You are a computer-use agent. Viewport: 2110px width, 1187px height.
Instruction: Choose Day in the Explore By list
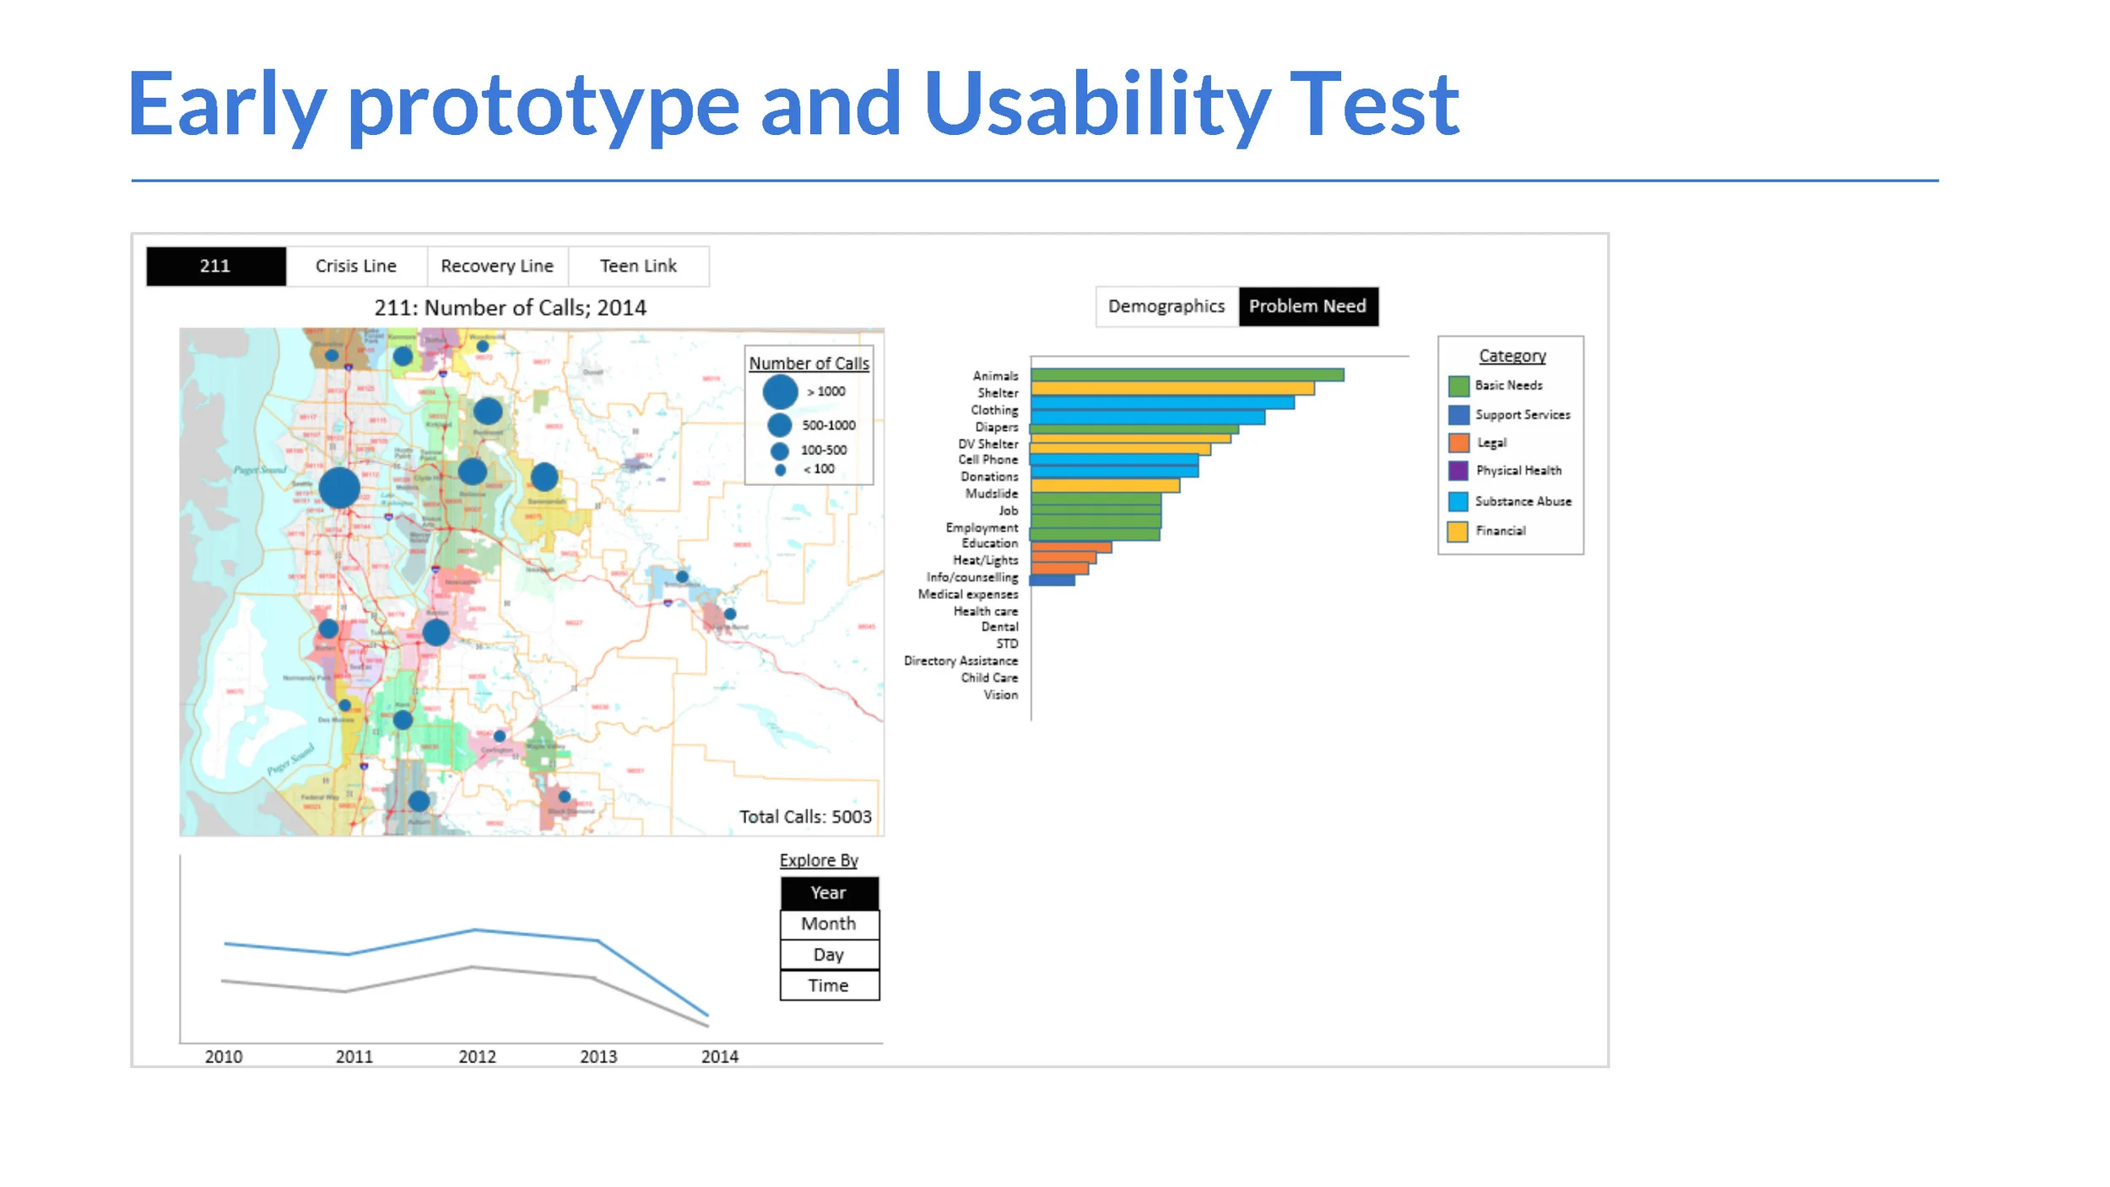click(829, 954)
